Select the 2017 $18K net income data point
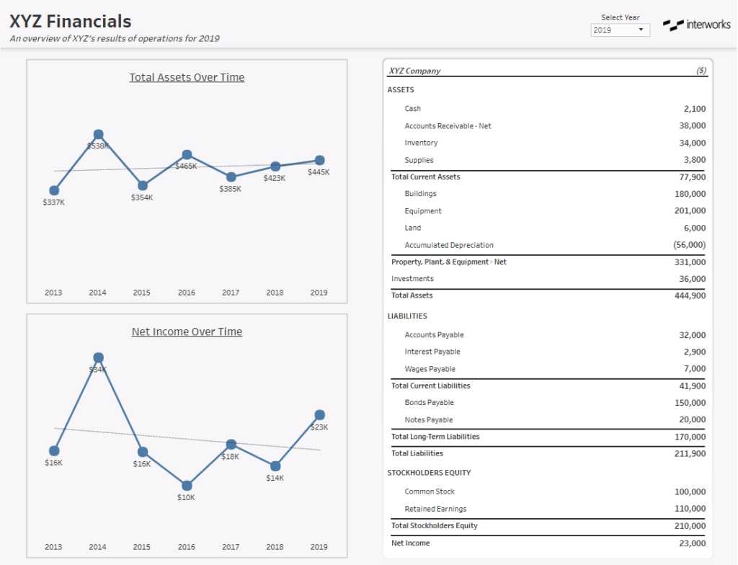Screen dimensions: 738x565 click(x=231, y=444)
